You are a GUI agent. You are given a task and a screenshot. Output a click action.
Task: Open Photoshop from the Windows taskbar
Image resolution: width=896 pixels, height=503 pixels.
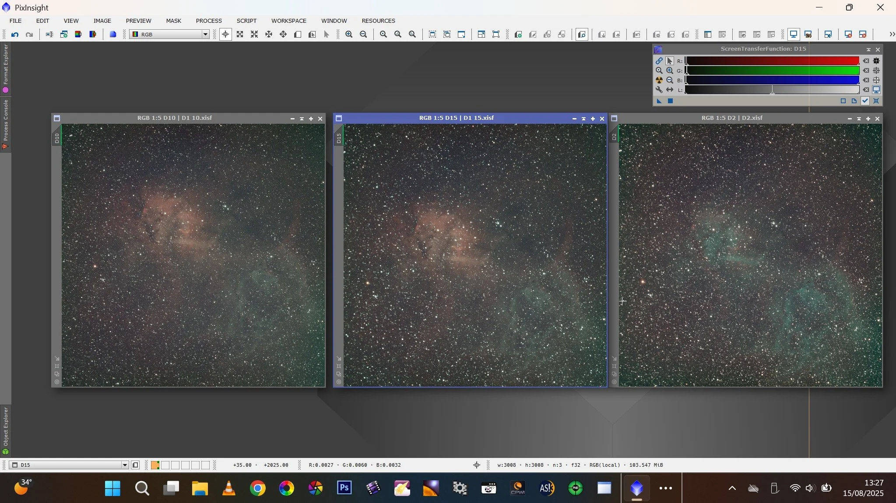pos(344,488)
